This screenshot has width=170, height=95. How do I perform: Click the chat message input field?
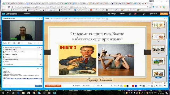[x=19, y=86]
